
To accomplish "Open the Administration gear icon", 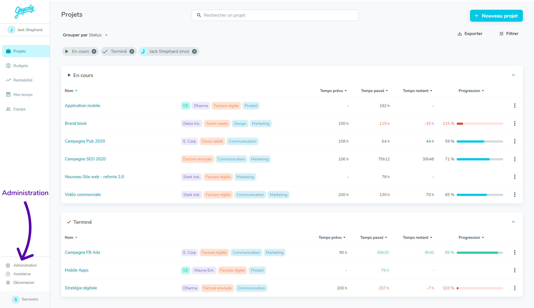I will pos(8,265).
